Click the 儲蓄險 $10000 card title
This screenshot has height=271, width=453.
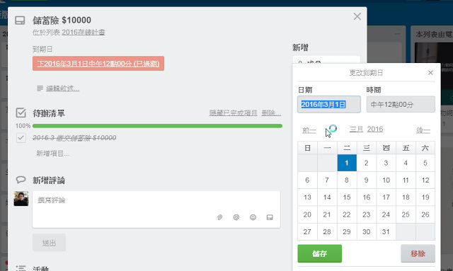62,21
